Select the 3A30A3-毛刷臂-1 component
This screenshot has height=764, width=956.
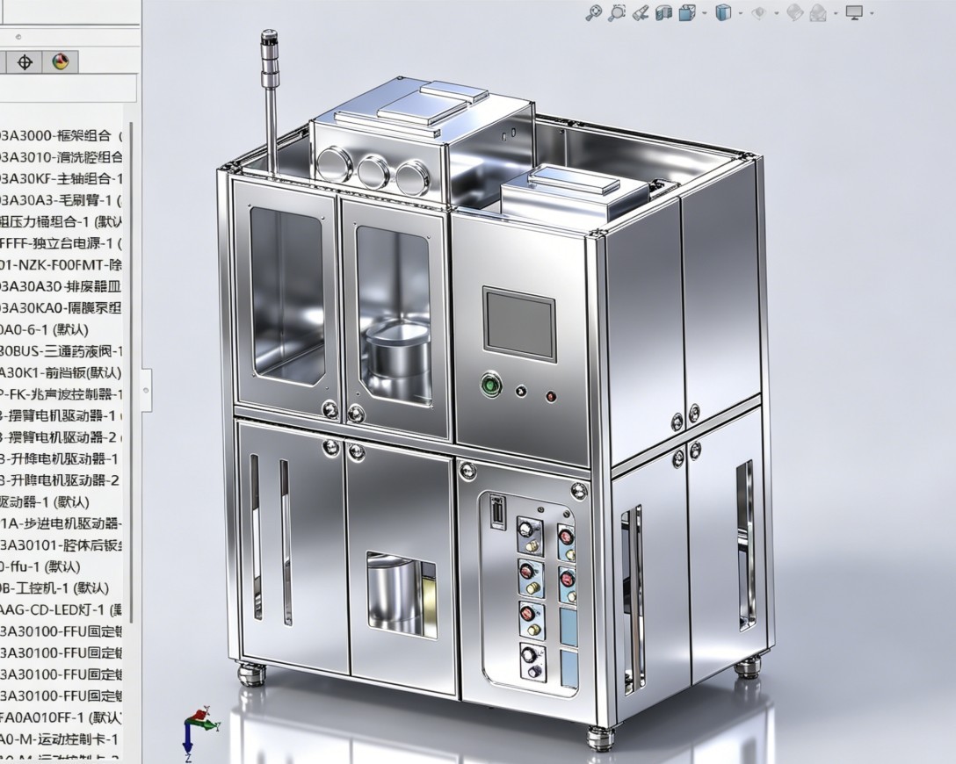pos(61,200)
